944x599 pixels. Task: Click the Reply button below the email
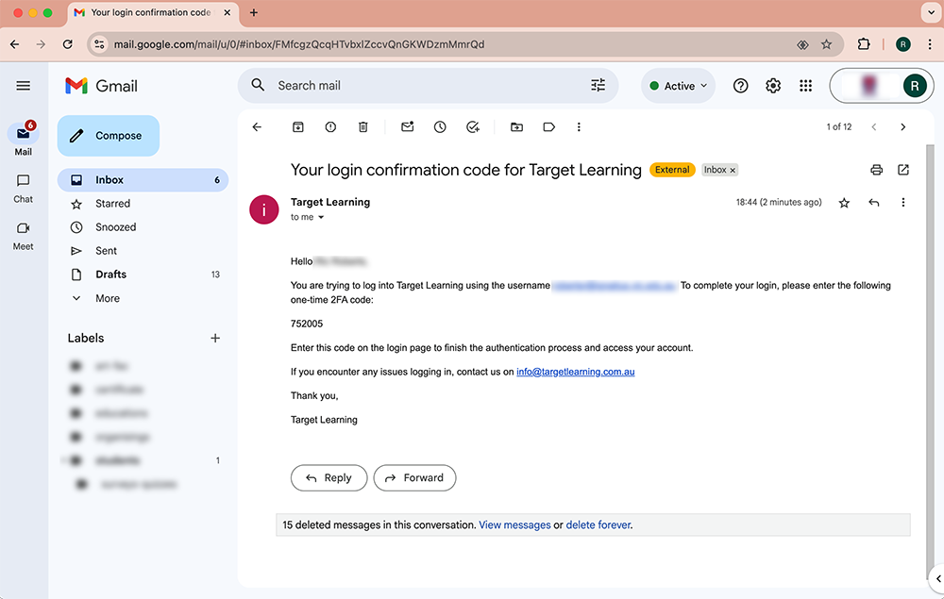329,478
